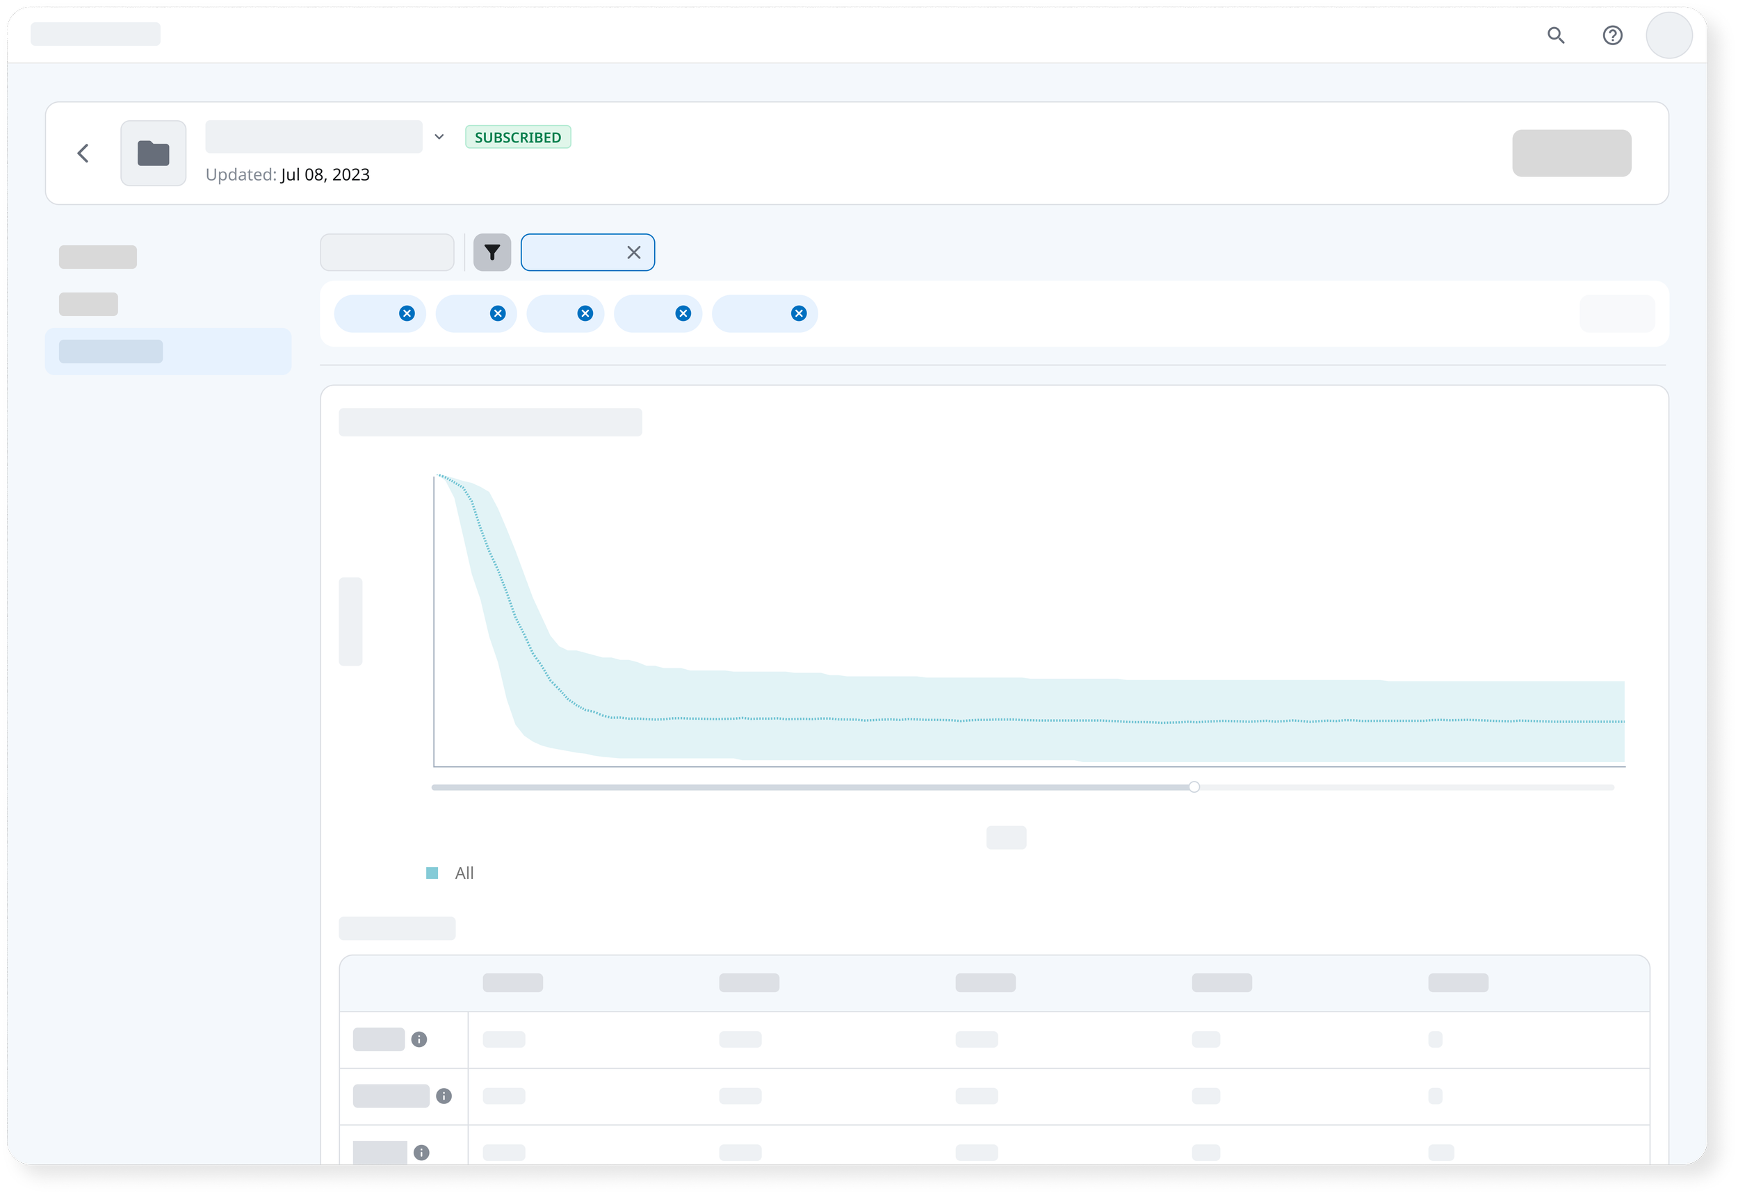The image size is (1738, 1195).
Task: Click the search magnifier icon
Action: 1556,35
